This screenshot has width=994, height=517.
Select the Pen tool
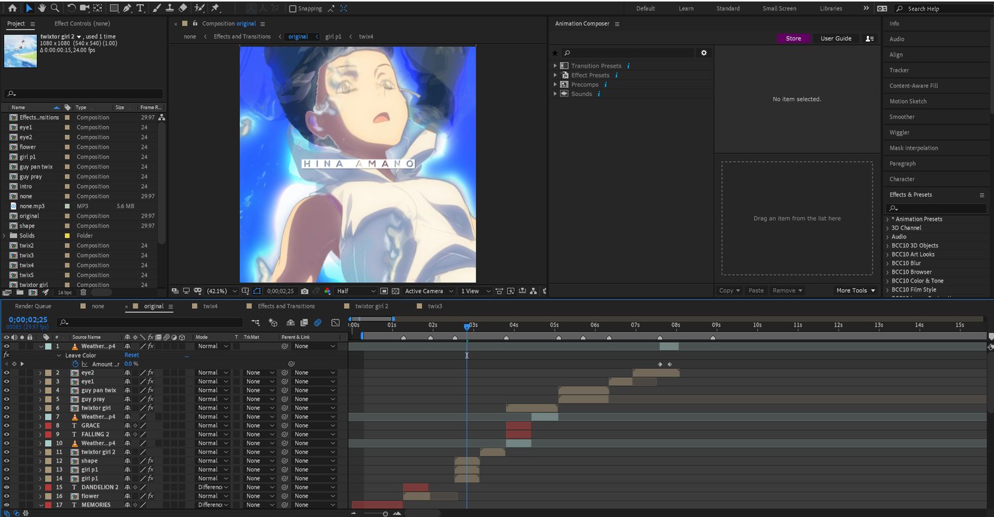127,8
